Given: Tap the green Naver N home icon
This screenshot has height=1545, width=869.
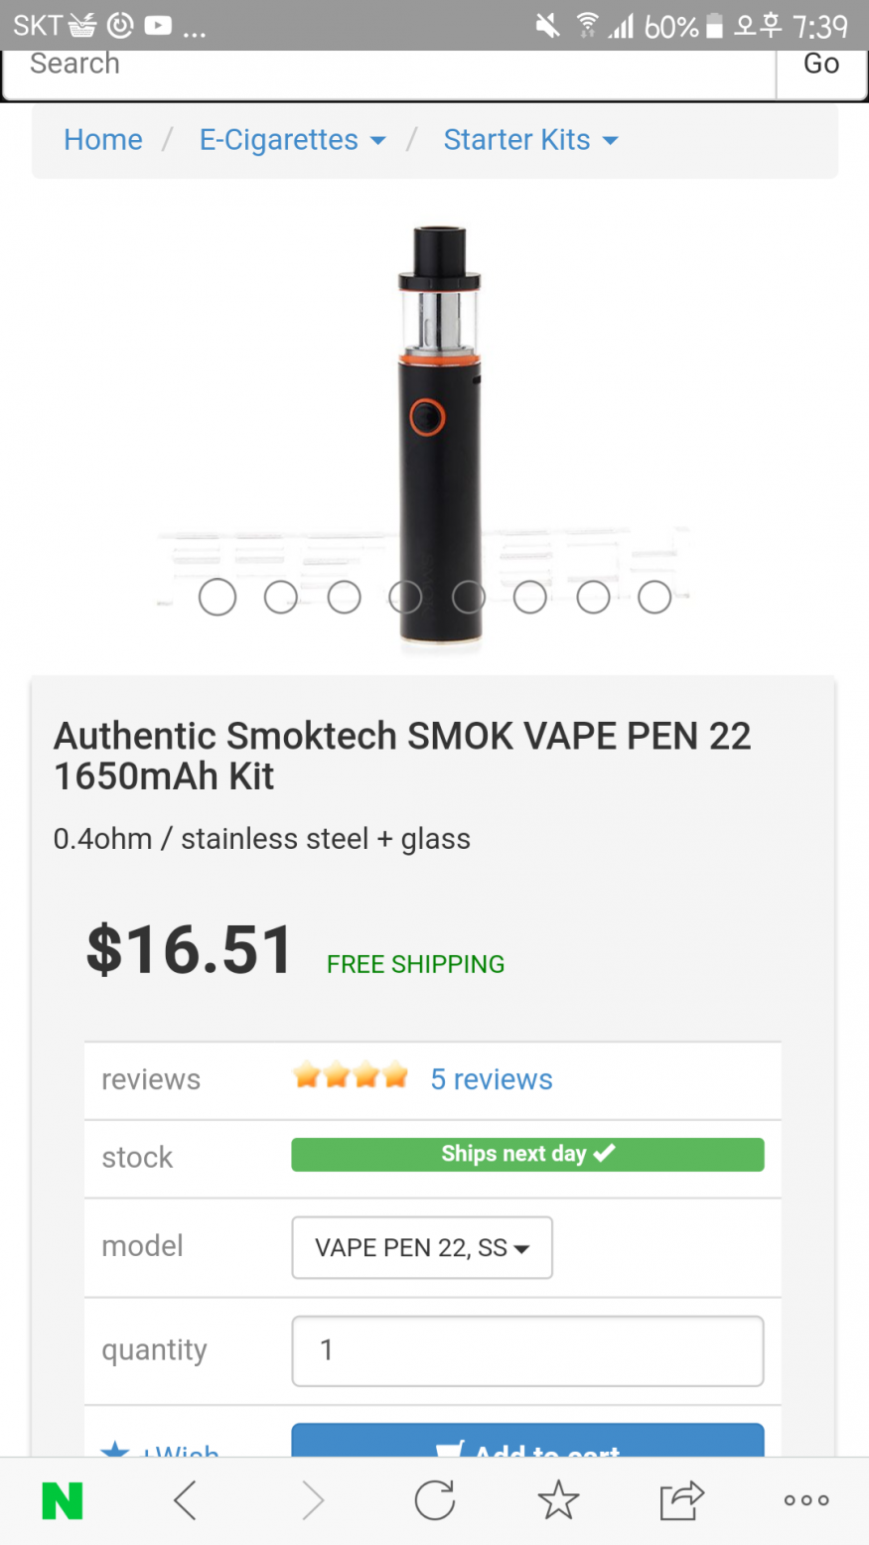Looking at the screenshot, I should [x=63, y=1500].
